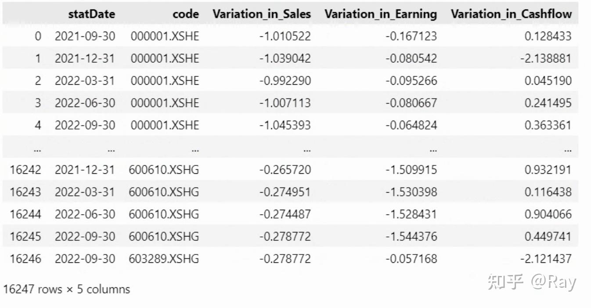Click earning value -0.064824 in row 4
Viewport: 591px width, 308px height.
pyautogui.click(x=411, y=125)
